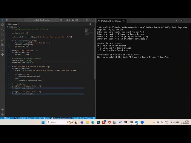Image resolution: width=191 pixels, height=143 pixels.
Task: Click Go Live in status bar
Action: click(88, 118)
